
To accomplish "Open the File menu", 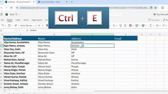I will tap(2, 20).
